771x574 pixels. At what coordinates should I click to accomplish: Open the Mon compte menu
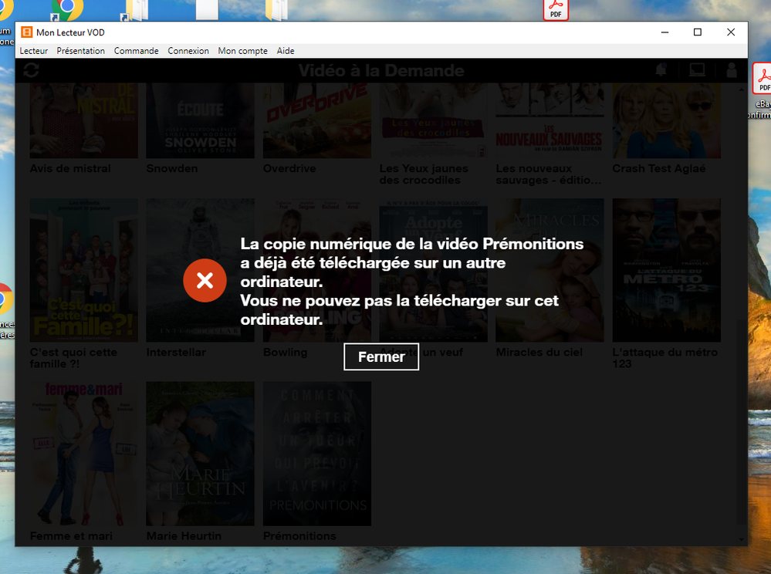[x=242, y=51]
